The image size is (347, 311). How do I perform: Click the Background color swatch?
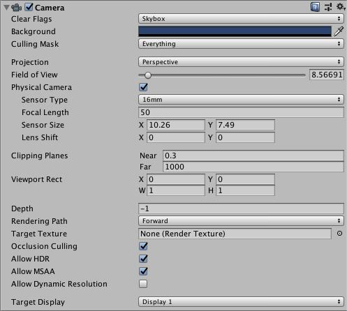(235, 31)
